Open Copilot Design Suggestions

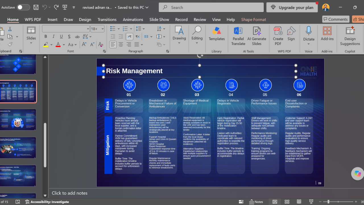tap(350, 36)
